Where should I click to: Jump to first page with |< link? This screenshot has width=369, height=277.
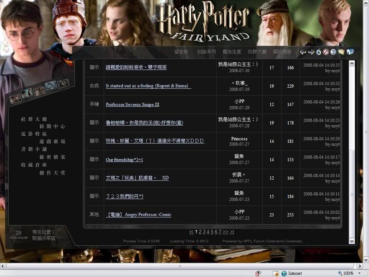click(x=191, y=232)
